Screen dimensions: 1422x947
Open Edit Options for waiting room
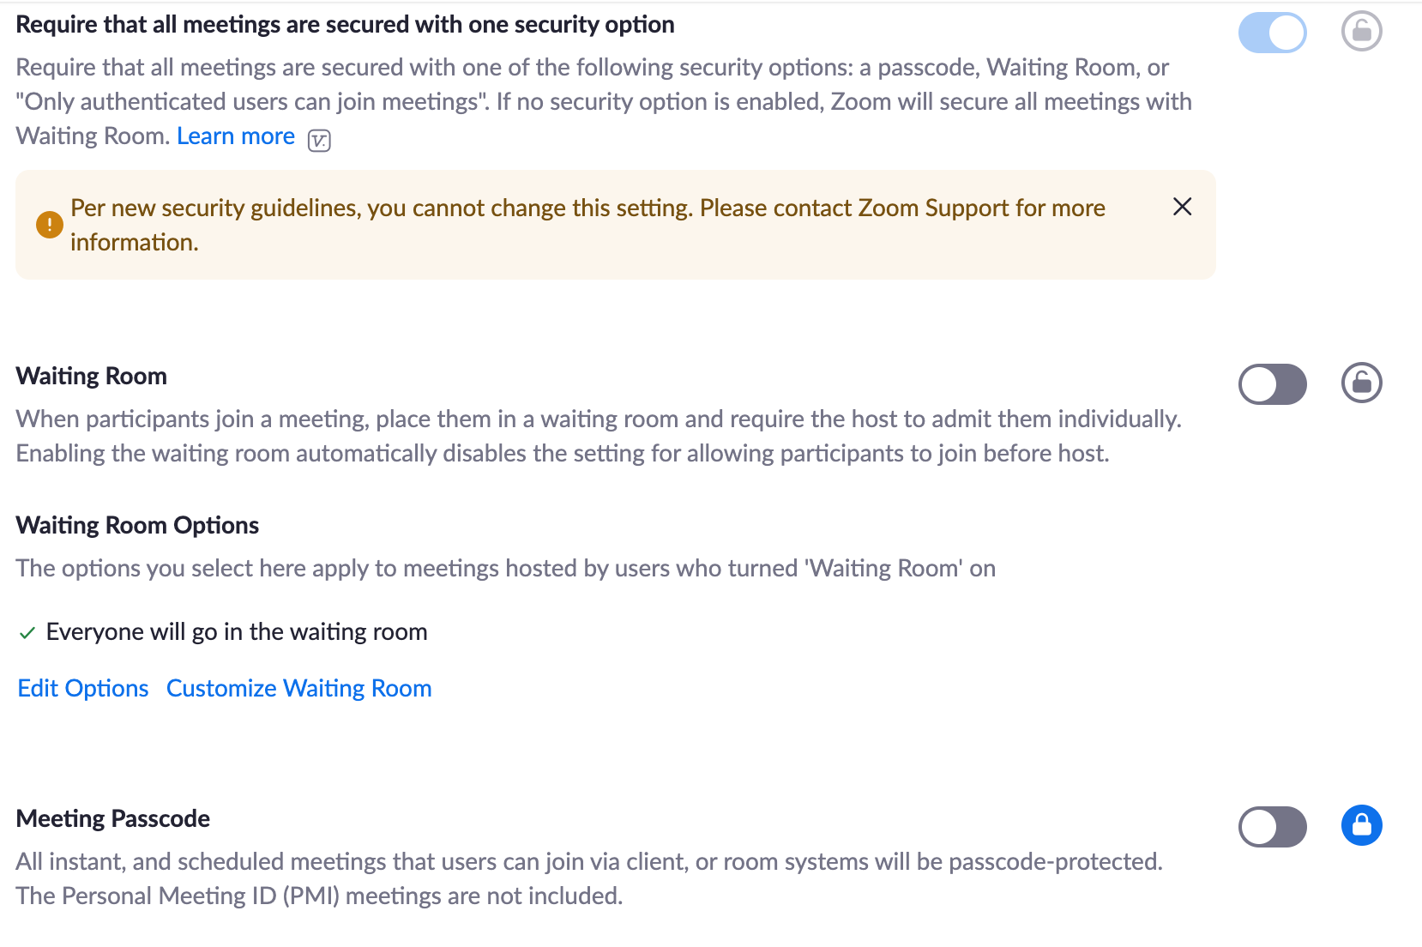coord(83,688)
